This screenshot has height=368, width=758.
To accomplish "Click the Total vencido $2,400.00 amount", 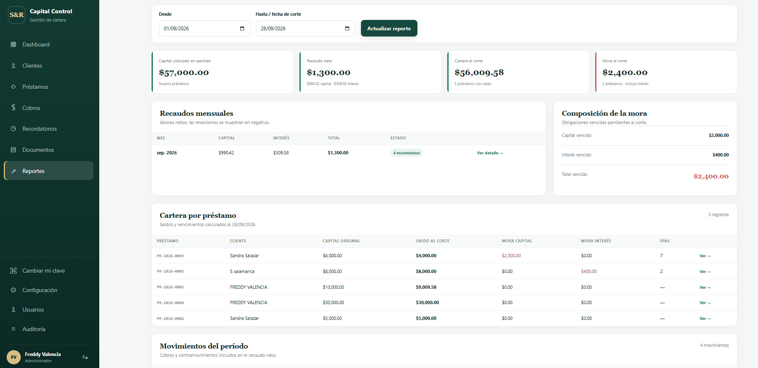I will click(711, 176).
